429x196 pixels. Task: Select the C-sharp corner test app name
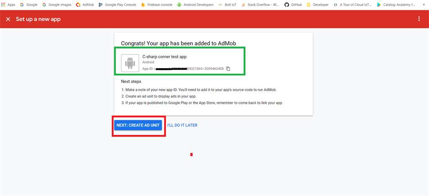[x=164, y=57]
